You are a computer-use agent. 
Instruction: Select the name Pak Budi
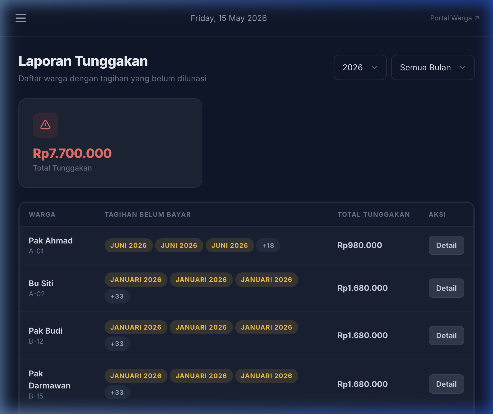point(45,331)
